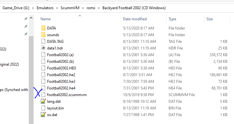234x124 pixels.
Task: Click the data1.hdr file icon
Action: tap(43, 48)
